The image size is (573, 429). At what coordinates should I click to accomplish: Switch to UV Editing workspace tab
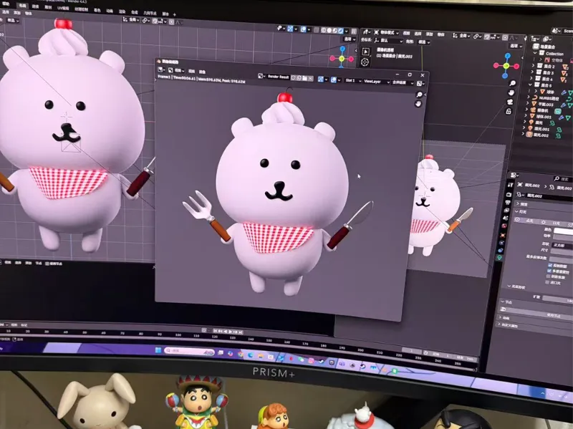click(x=63, y=8)
